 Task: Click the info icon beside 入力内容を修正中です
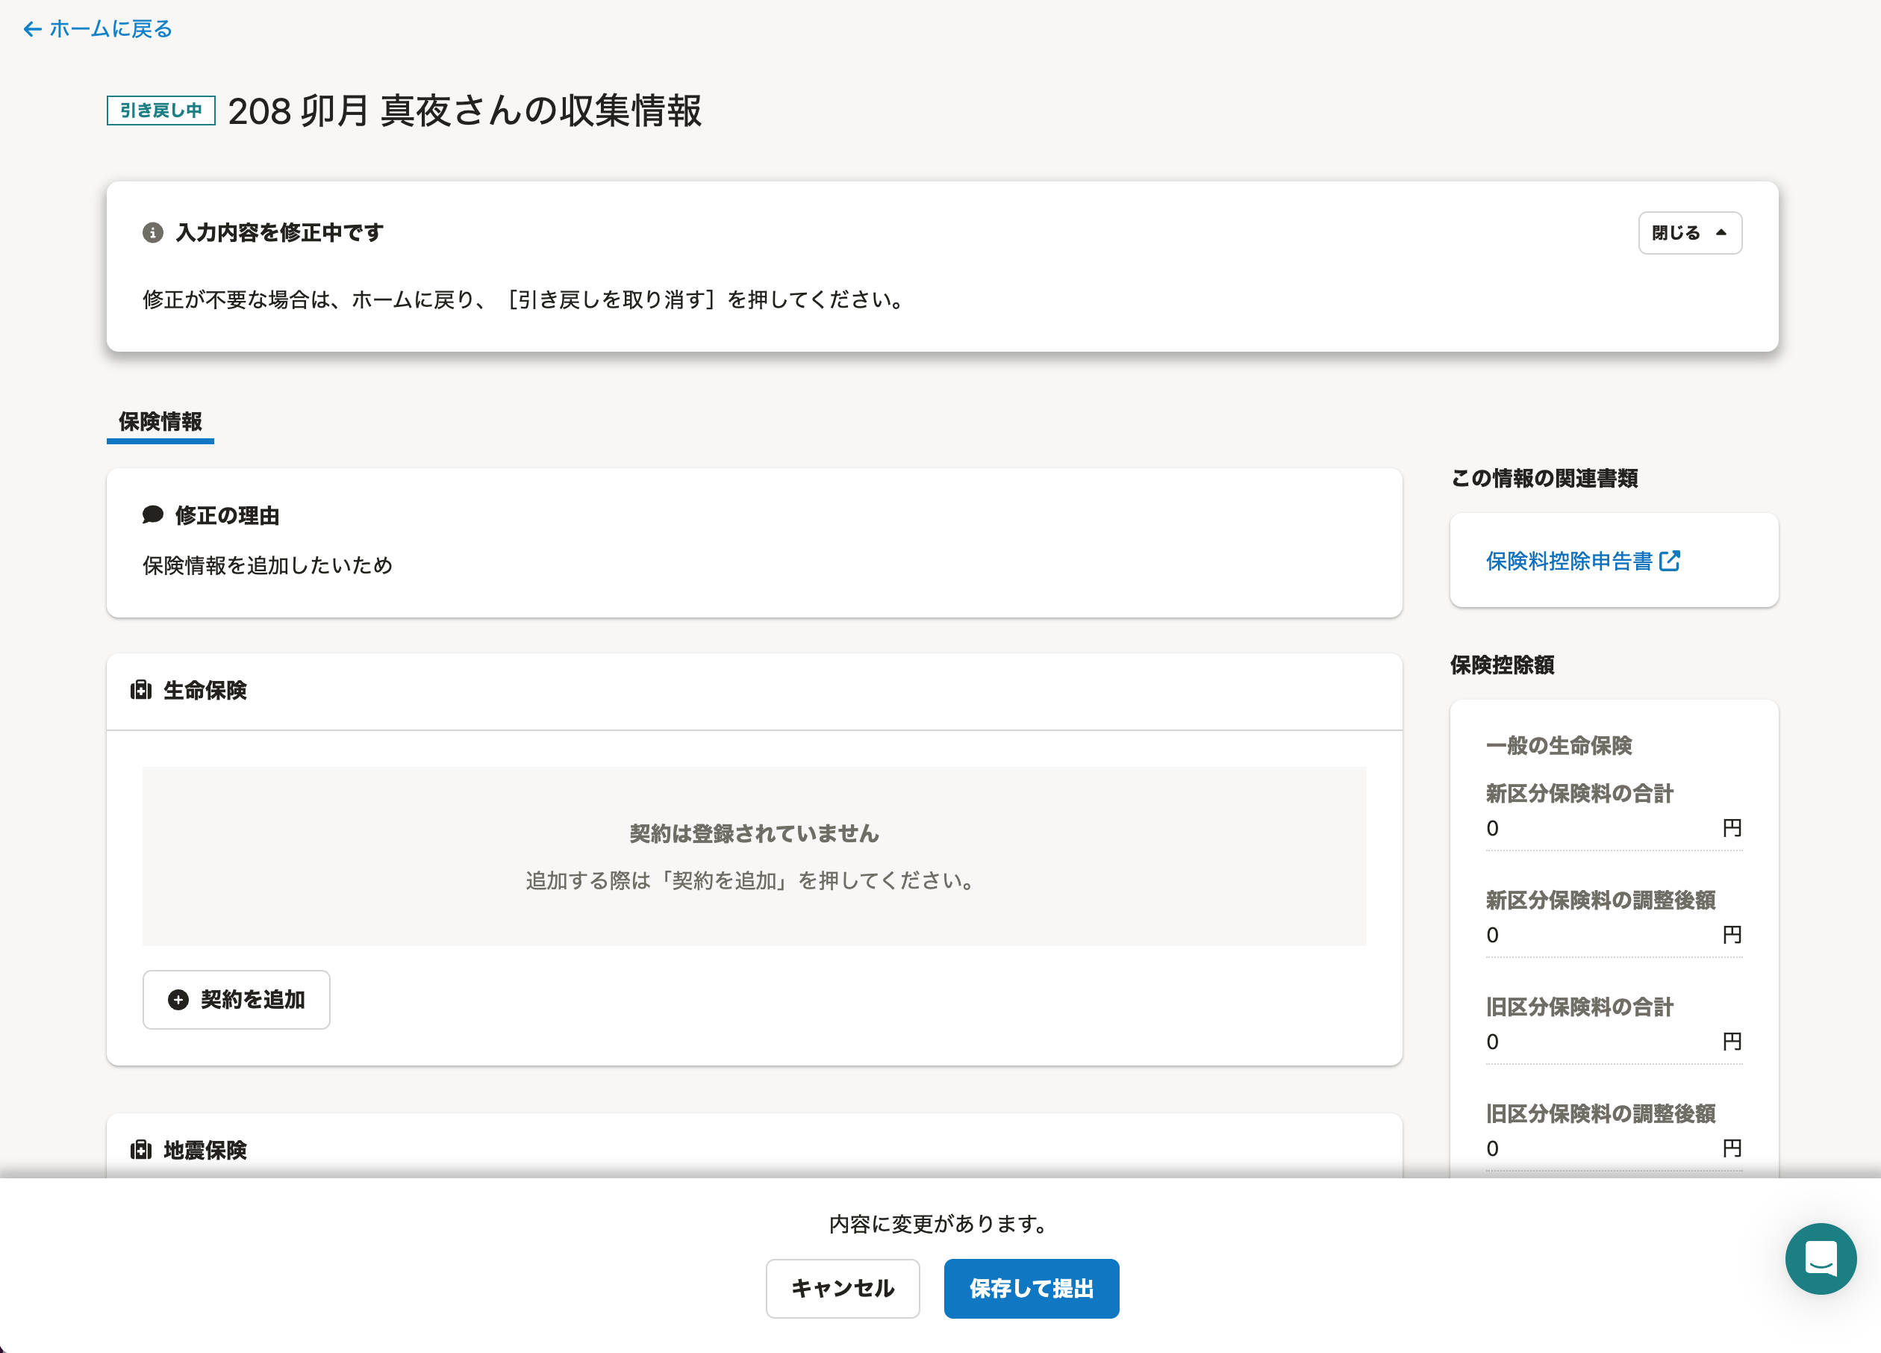(152, 233)
